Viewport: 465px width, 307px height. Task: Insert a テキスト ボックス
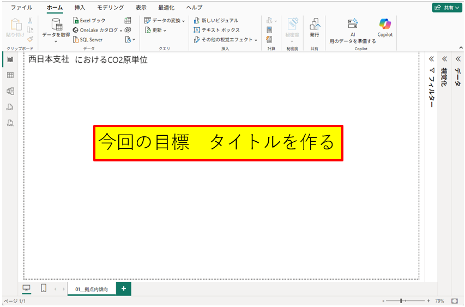[x=216, y=30]
